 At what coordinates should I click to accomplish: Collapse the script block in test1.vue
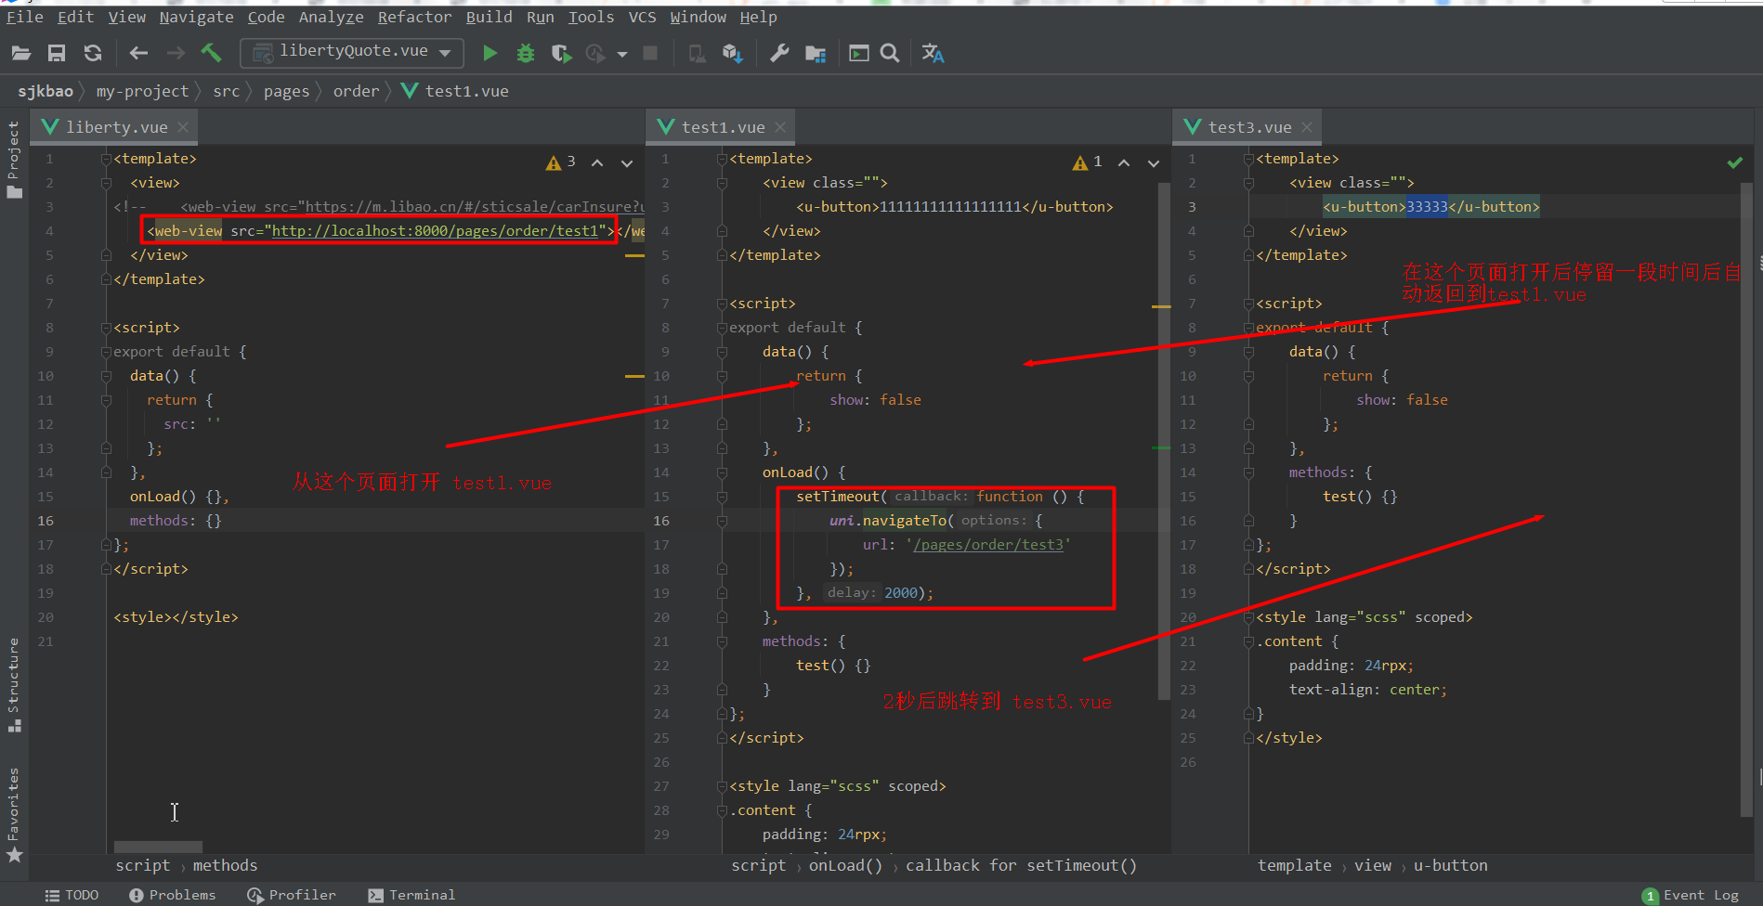tap(722, 304)
